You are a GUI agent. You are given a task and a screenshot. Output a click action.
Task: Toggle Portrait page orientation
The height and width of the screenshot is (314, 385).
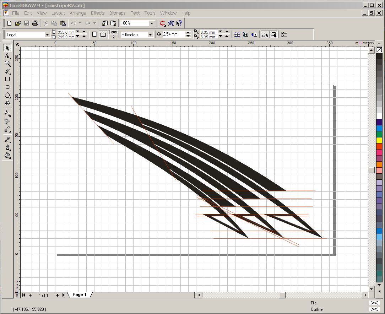[94, 34]
